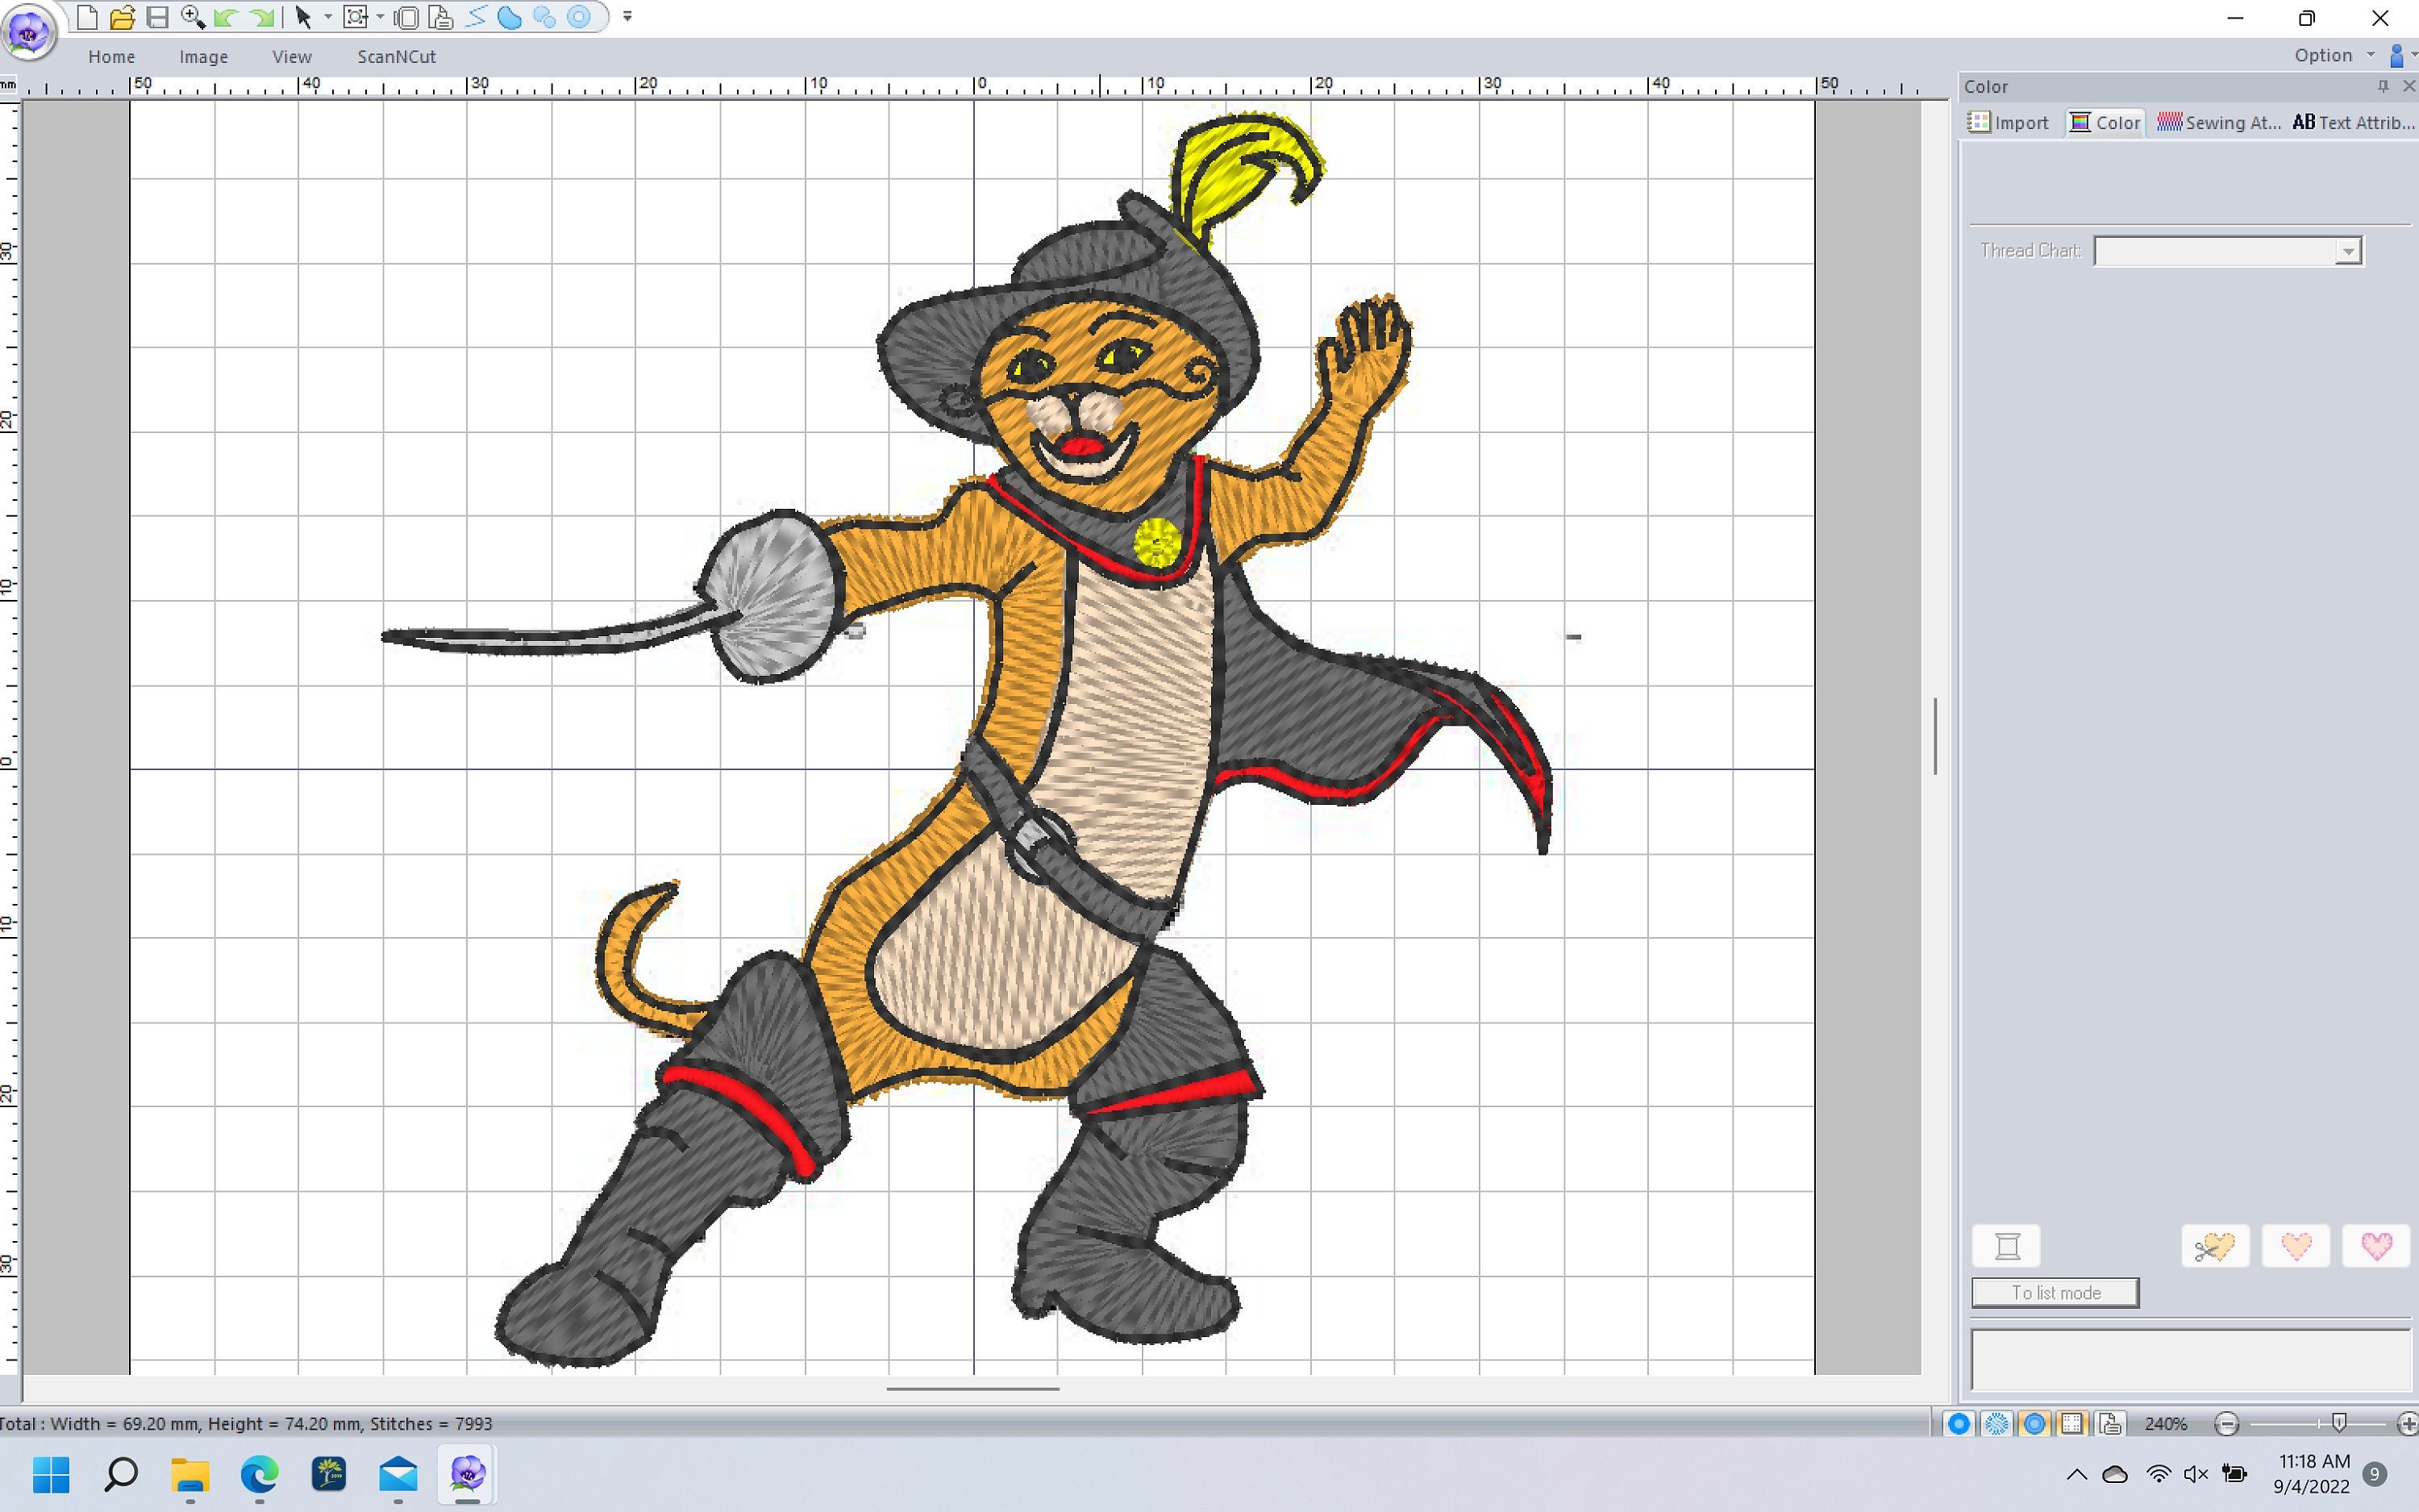Expand the dropdown arrow beside the fit-to-frame tool
Screen dimensions: 2419x1512
click(380, 17)
